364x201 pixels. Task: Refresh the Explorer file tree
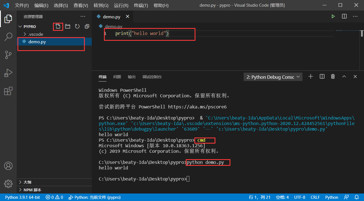[x=77, y=26]
